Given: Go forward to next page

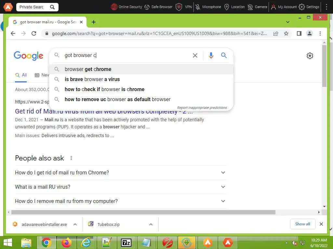Looking at the screenshot, I should point(23,33).
